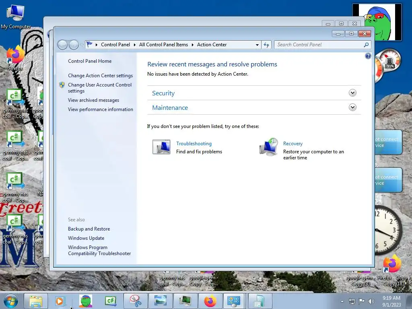Viewport: 412px width, 309px height.
Task: Open the recent pages dropdown beside Forward
Action: pyautogui.click(x=81, y=45)
